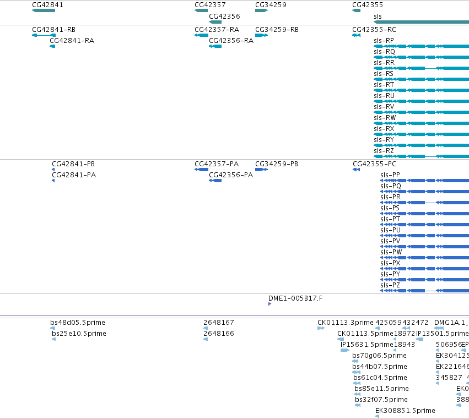Select the CG42356 gene label
Viewport: 469px width, 419px height.
point(224,16)
